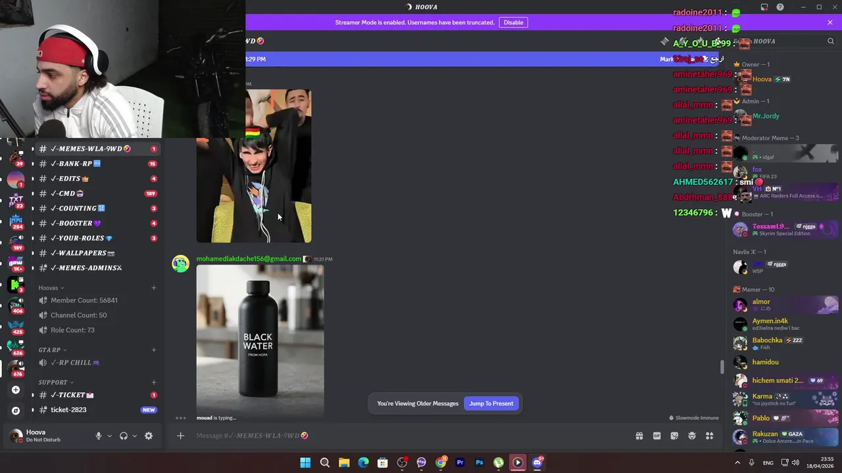842x473 pixels.
Task: Open the COUNTING channel
Action: click(x=97, y=208)
